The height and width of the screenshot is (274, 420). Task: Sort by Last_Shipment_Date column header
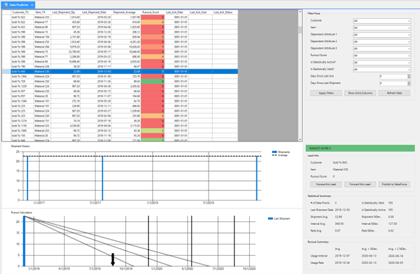(96, 12)
